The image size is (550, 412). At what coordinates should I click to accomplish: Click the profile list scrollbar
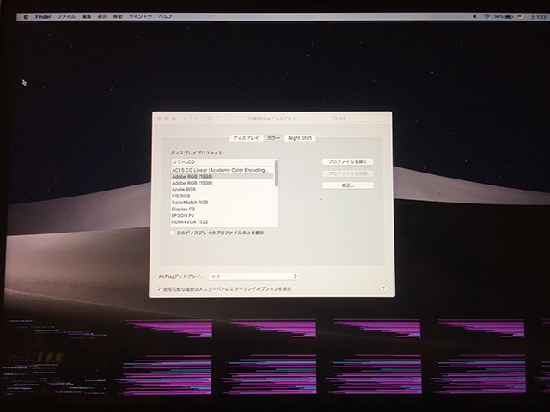(276, 172)
